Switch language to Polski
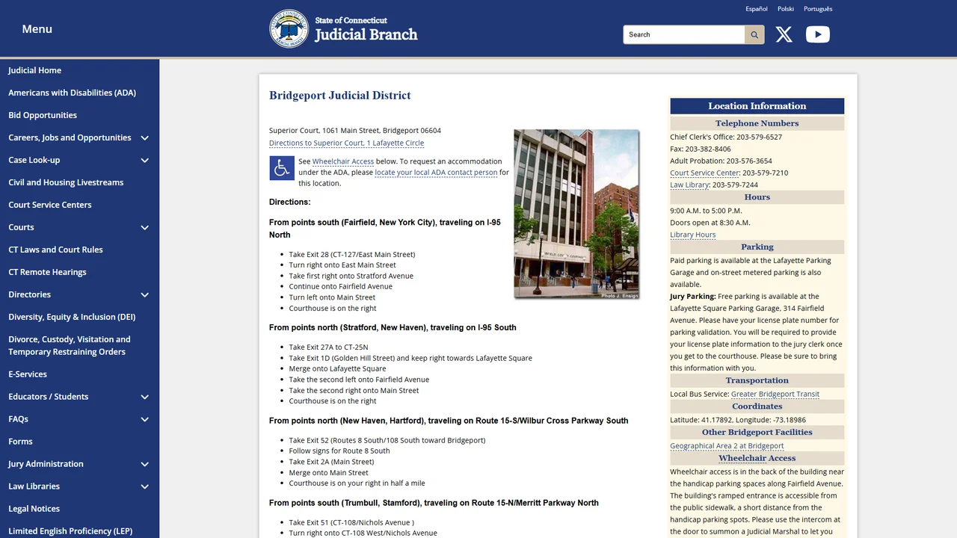The image size is (957, 538). pyautogui.click(x=786, y=9)
